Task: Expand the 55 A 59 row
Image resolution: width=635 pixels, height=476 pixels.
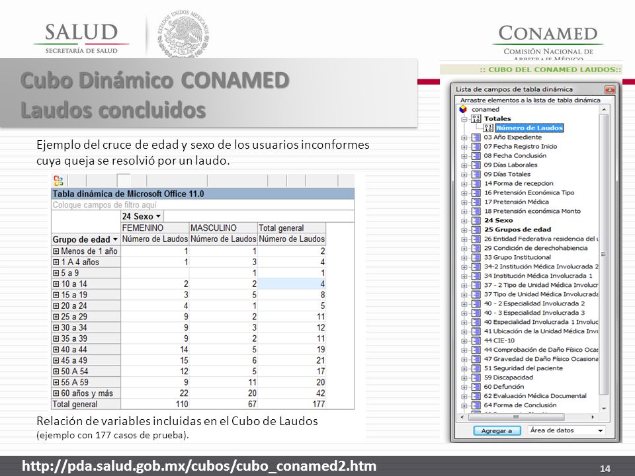Action: click(x=56, y=382)
